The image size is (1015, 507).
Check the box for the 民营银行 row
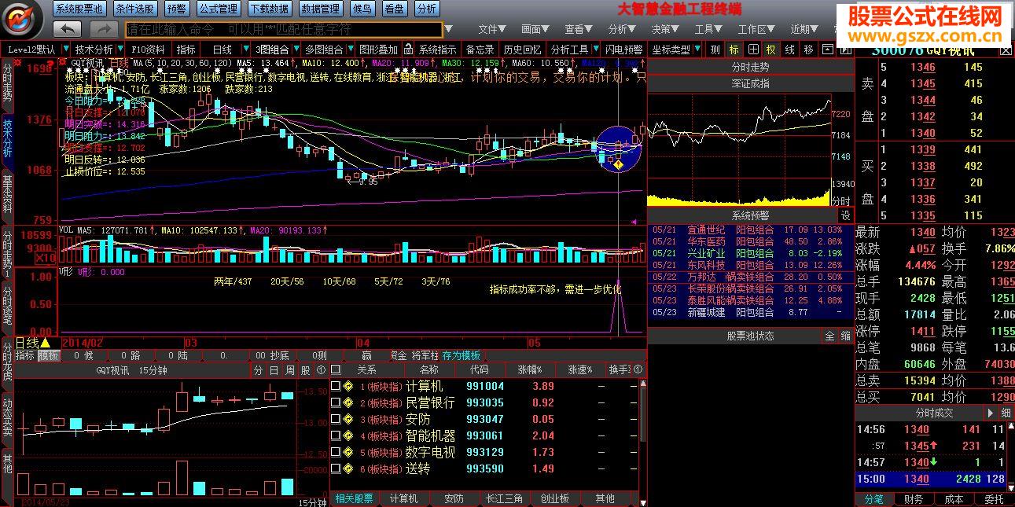[336, 402]
